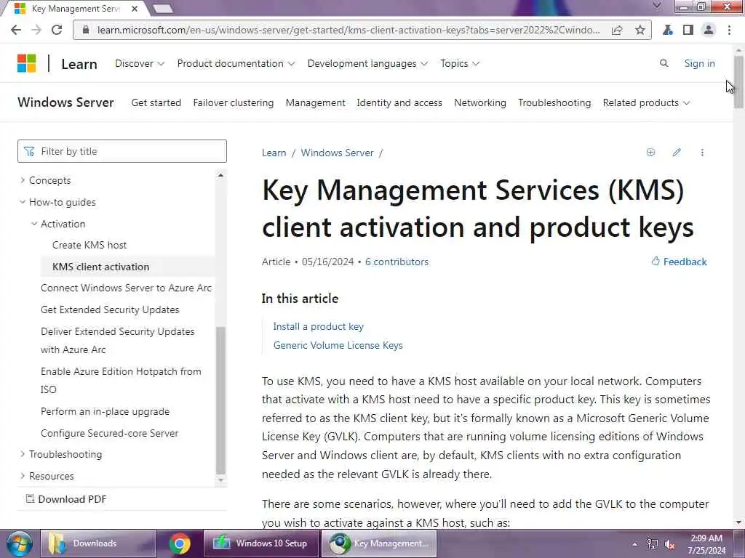The image size is (745, 558).
Task: Click the Feedback button
Action: [679, 262]
